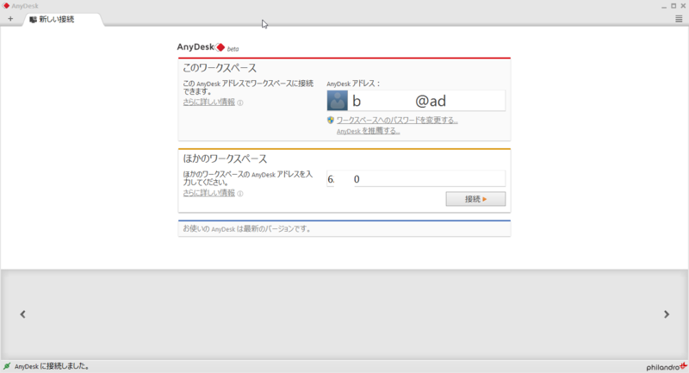Click the AnyDesk beta logo
The width and height of the screenshot is (689, 373).
coord(208,47)
